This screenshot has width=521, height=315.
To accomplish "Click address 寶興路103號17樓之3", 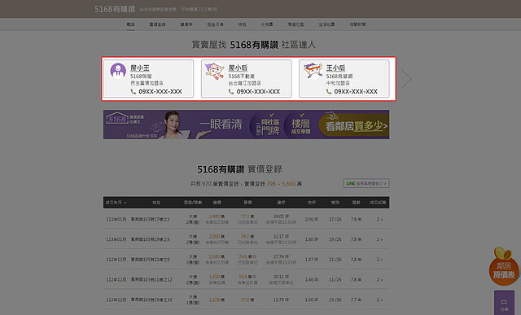I will click(x=150, y=219).
